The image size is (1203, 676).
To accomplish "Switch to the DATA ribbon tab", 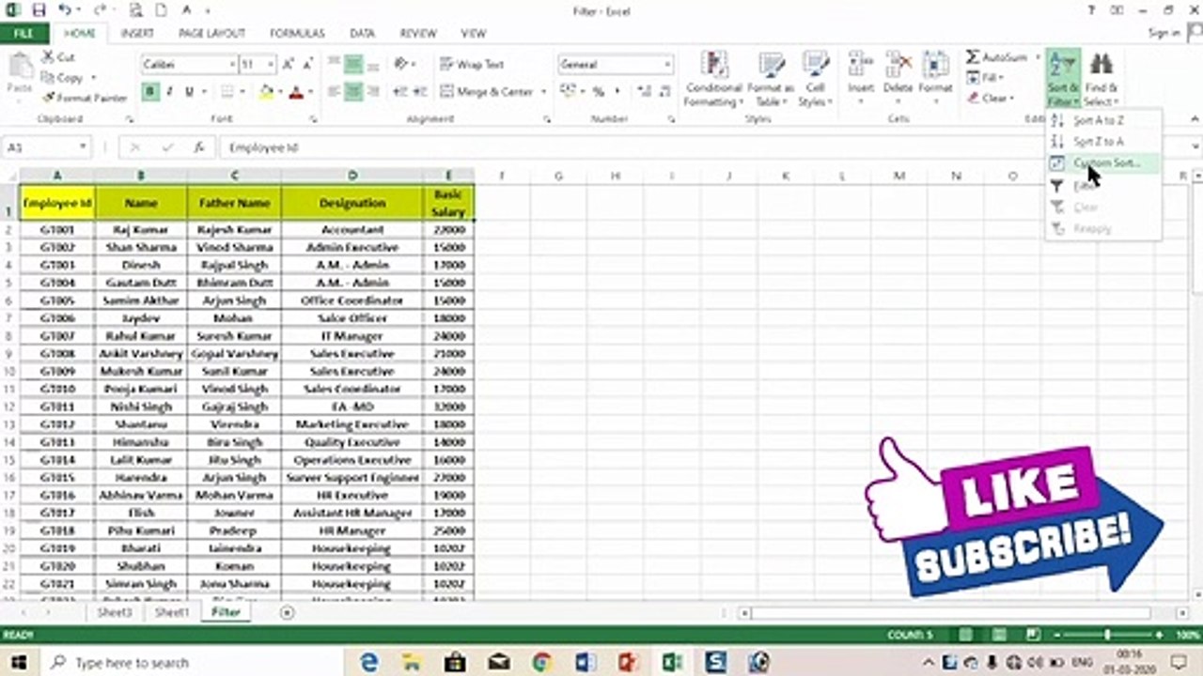I will coord(362,33).
